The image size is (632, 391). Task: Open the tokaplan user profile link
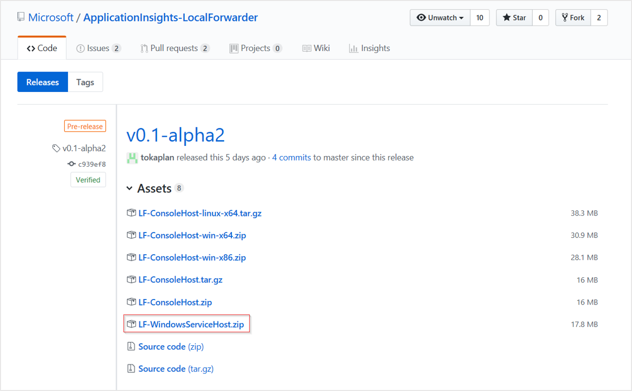[x=158, y=158]
